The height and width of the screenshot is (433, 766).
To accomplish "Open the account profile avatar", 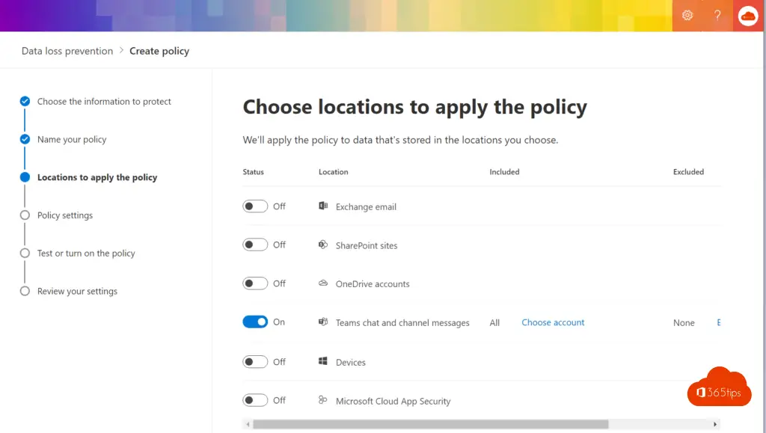I will (x=748, y=16).
